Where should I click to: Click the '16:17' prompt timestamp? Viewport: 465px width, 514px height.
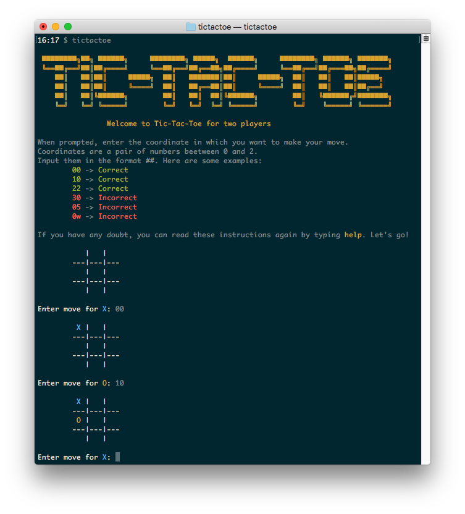click(49, 40)
